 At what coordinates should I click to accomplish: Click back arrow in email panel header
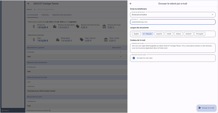pyautogui.click(x=131, y=4)
